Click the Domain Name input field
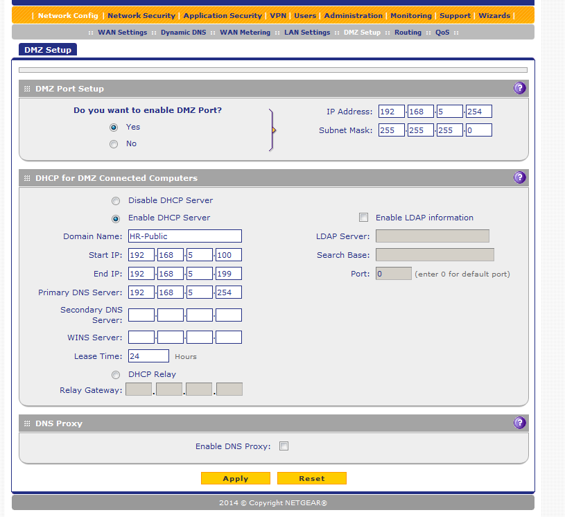Image resolution: width=565 pixels, height=517 pixels. (x=184, y=236)
